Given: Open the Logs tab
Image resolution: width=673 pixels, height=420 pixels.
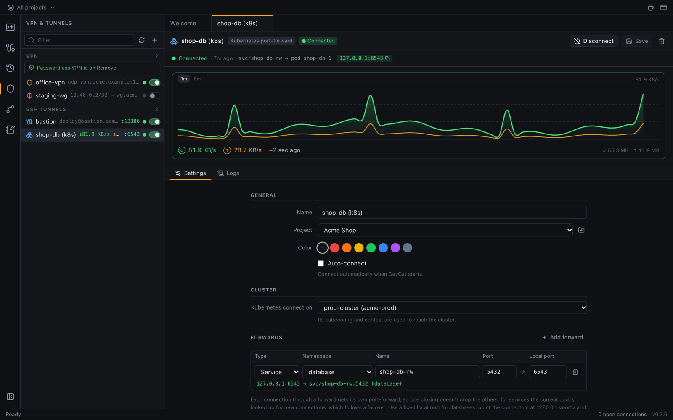Looking at the screenshot, I should point(228,173).
